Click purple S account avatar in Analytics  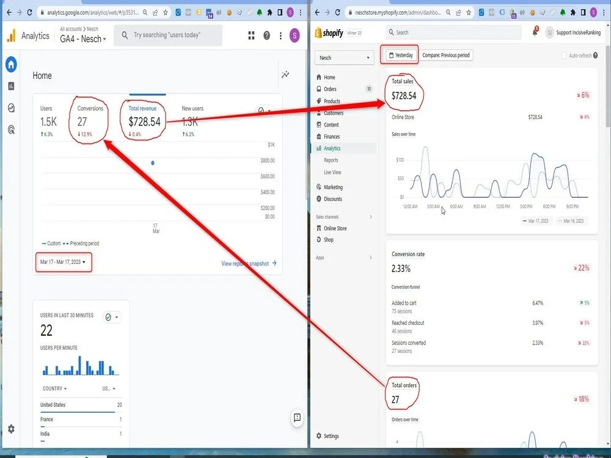pos(295,35)
